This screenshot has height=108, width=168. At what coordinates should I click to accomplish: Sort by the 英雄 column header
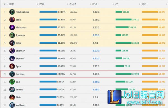pos(11,4)
